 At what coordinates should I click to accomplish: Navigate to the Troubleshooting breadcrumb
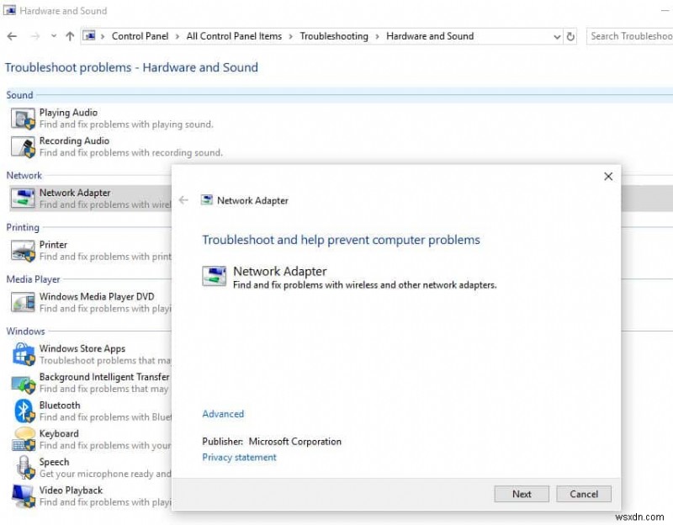coord(334,36)
